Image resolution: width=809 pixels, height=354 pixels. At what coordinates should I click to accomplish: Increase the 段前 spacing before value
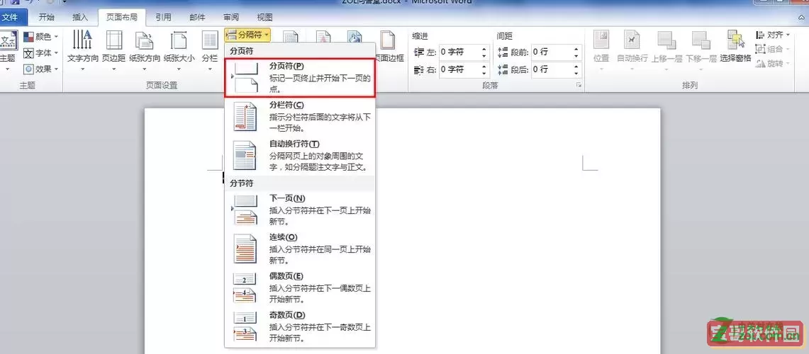576,49
